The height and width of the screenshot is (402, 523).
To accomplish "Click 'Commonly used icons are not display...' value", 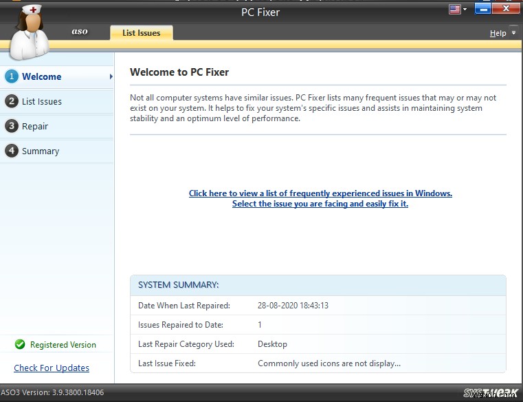I will (329, 363).
